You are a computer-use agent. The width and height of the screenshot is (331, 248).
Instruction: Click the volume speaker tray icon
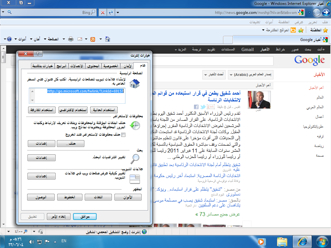31,242
